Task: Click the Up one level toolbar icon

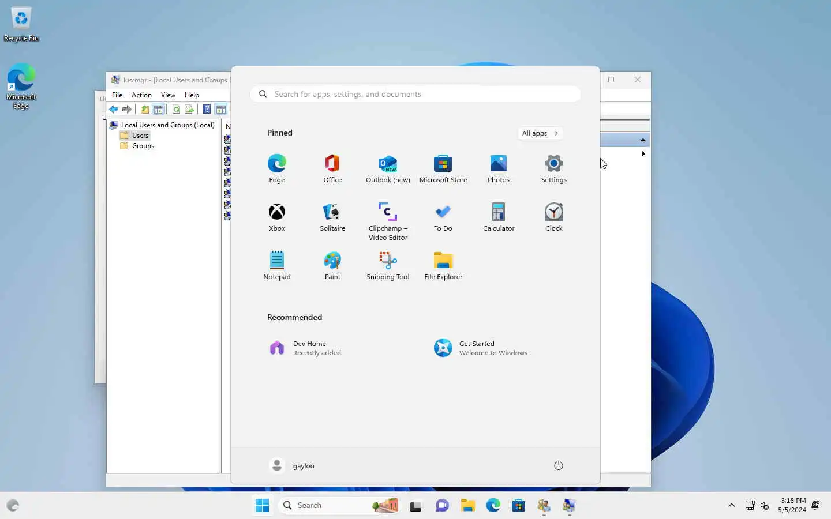Action: click(x=145, y=110)
